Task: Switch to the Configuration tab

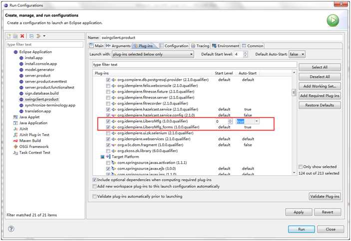Action: pos(174,46)
